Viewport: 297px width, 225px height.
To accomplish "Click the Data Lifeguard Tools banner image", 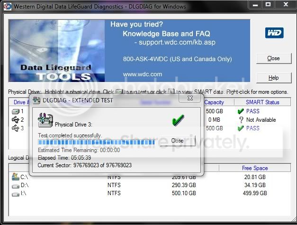I will click(x=57, y=51).
